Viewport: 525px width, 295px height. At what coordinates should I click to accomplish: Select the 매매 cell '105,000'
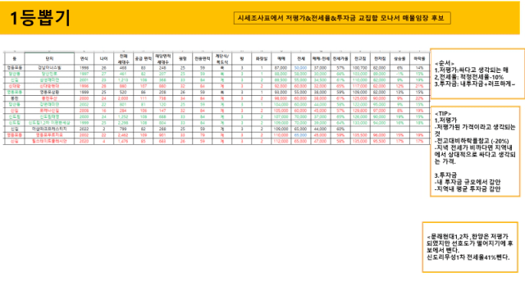(281, 111)
